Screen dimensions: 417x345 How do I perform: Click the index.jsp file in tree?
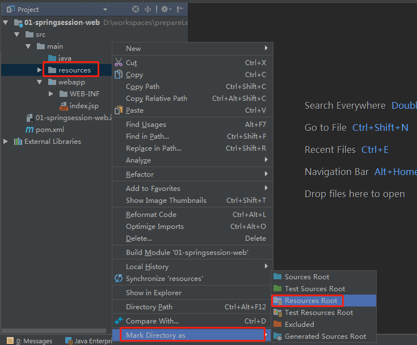(x=83, y=106)
